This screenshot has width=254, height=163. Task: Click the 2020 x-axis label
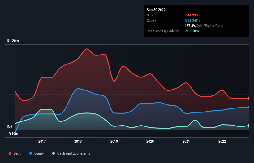150,141
